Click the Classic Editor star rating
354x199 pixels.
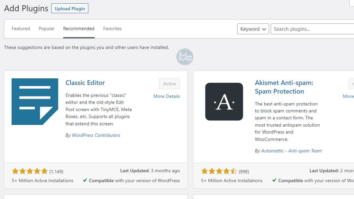tap(30, 171)
